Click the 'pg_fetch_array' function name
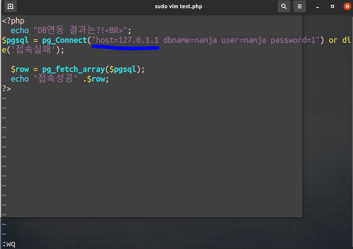This screenshot has width=353, height=249. pyautogui.click(x=74, y=69)
